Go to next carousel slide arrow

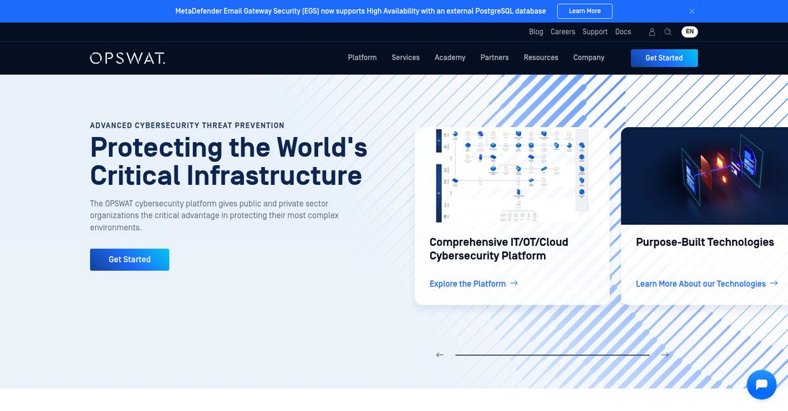pyautogui.click(x=665, y=355)
